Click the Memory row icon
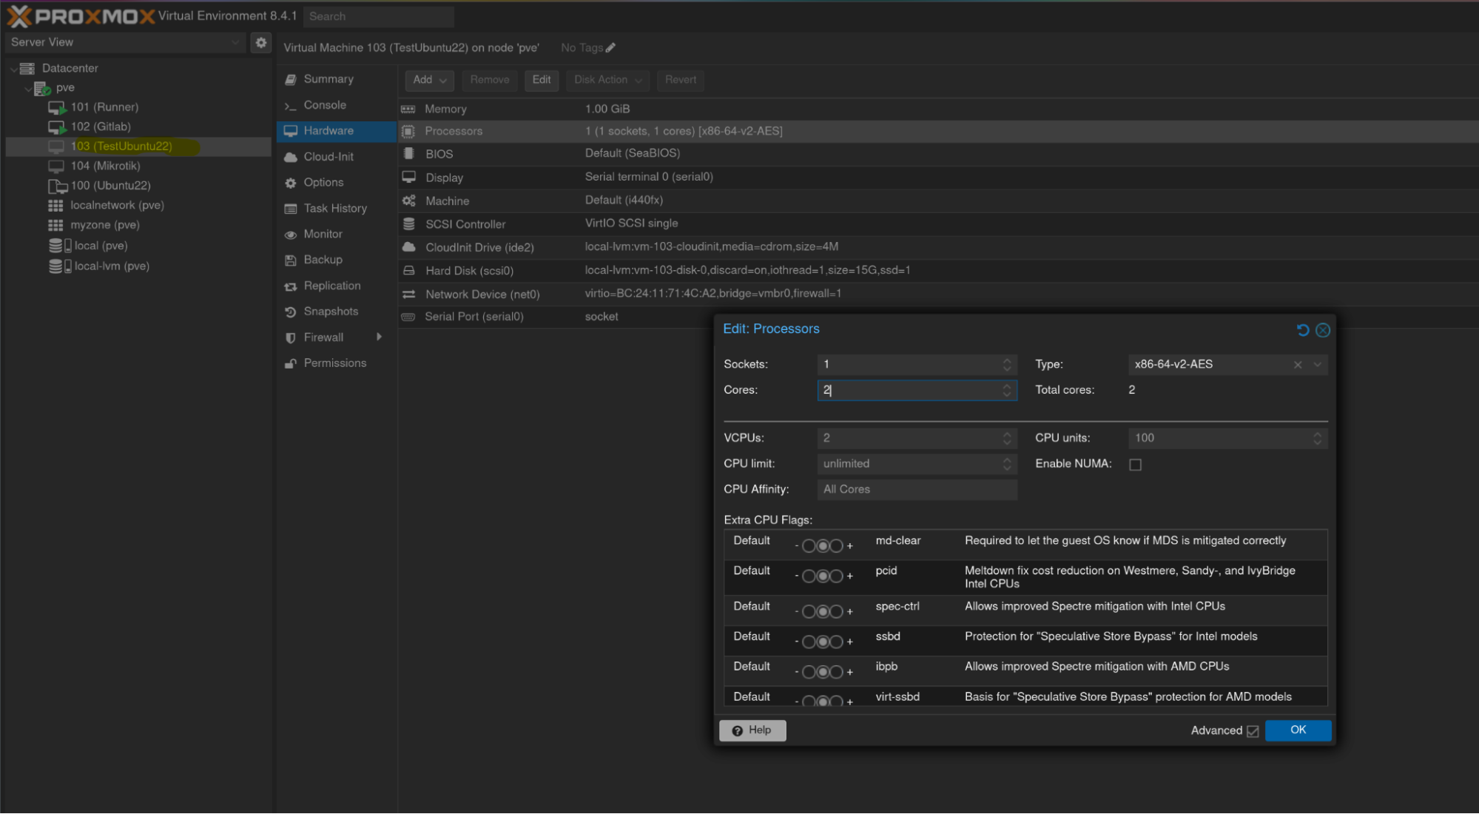 [408, 109]
